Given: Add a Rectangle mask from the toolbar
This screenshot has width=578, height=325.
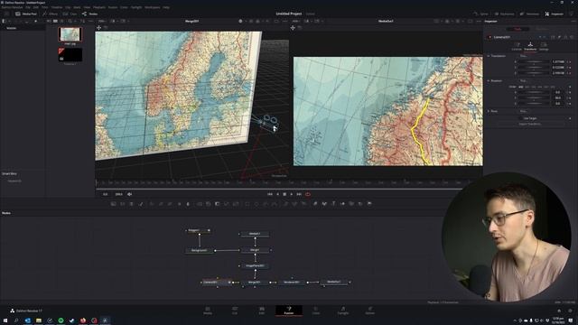Looking at the screenshot, I should [x=247, y=204].
